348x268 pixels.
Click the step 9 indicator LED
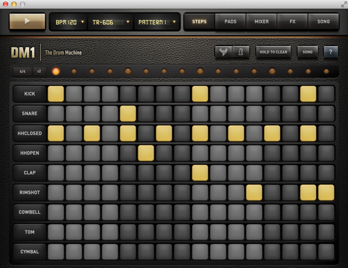click(x=200, y=71)
